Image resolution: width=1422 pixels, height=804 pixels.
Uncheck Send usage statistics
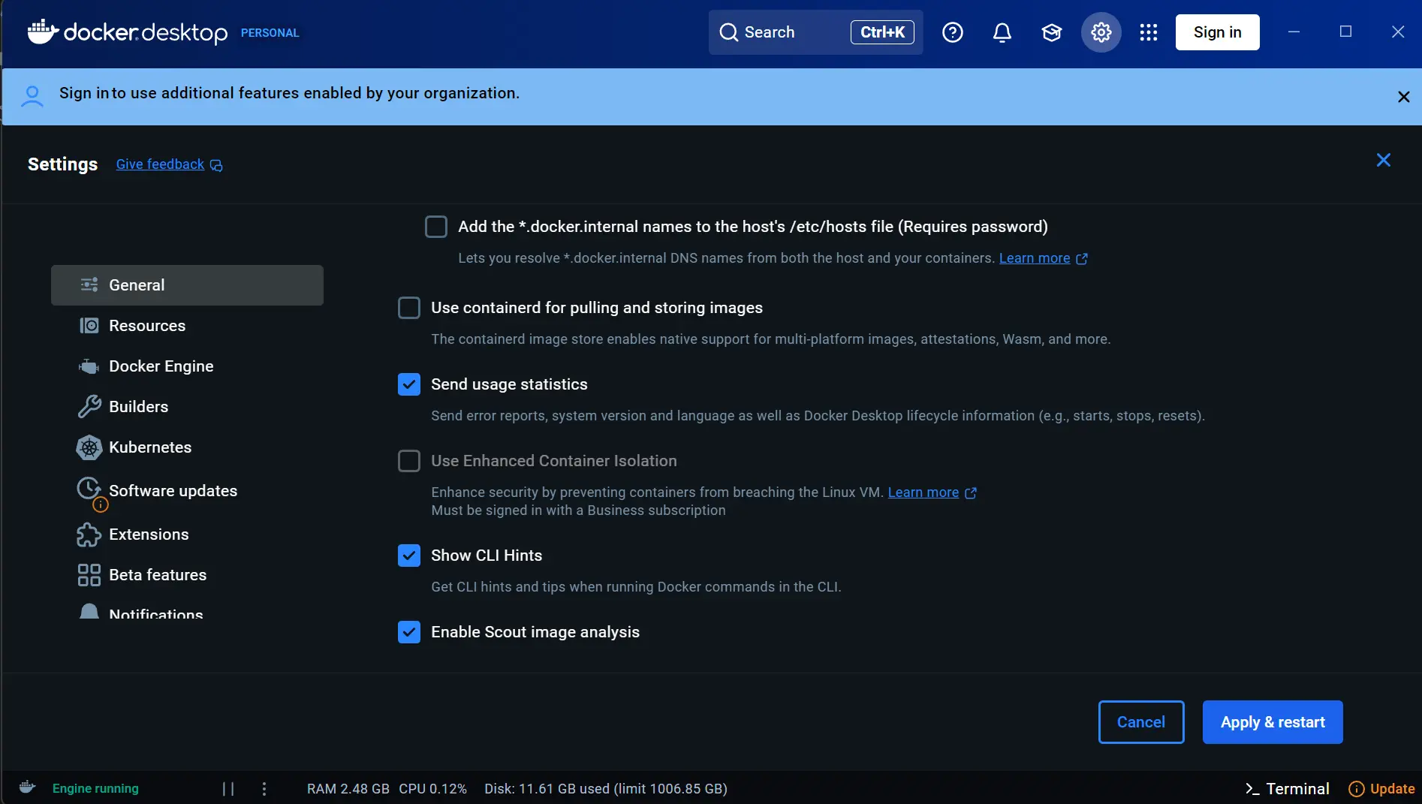pyautogui.click(x=409, y=384)
